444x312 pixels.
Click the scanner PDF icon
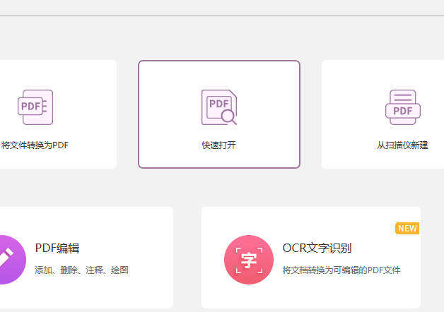tap(403, 107)
